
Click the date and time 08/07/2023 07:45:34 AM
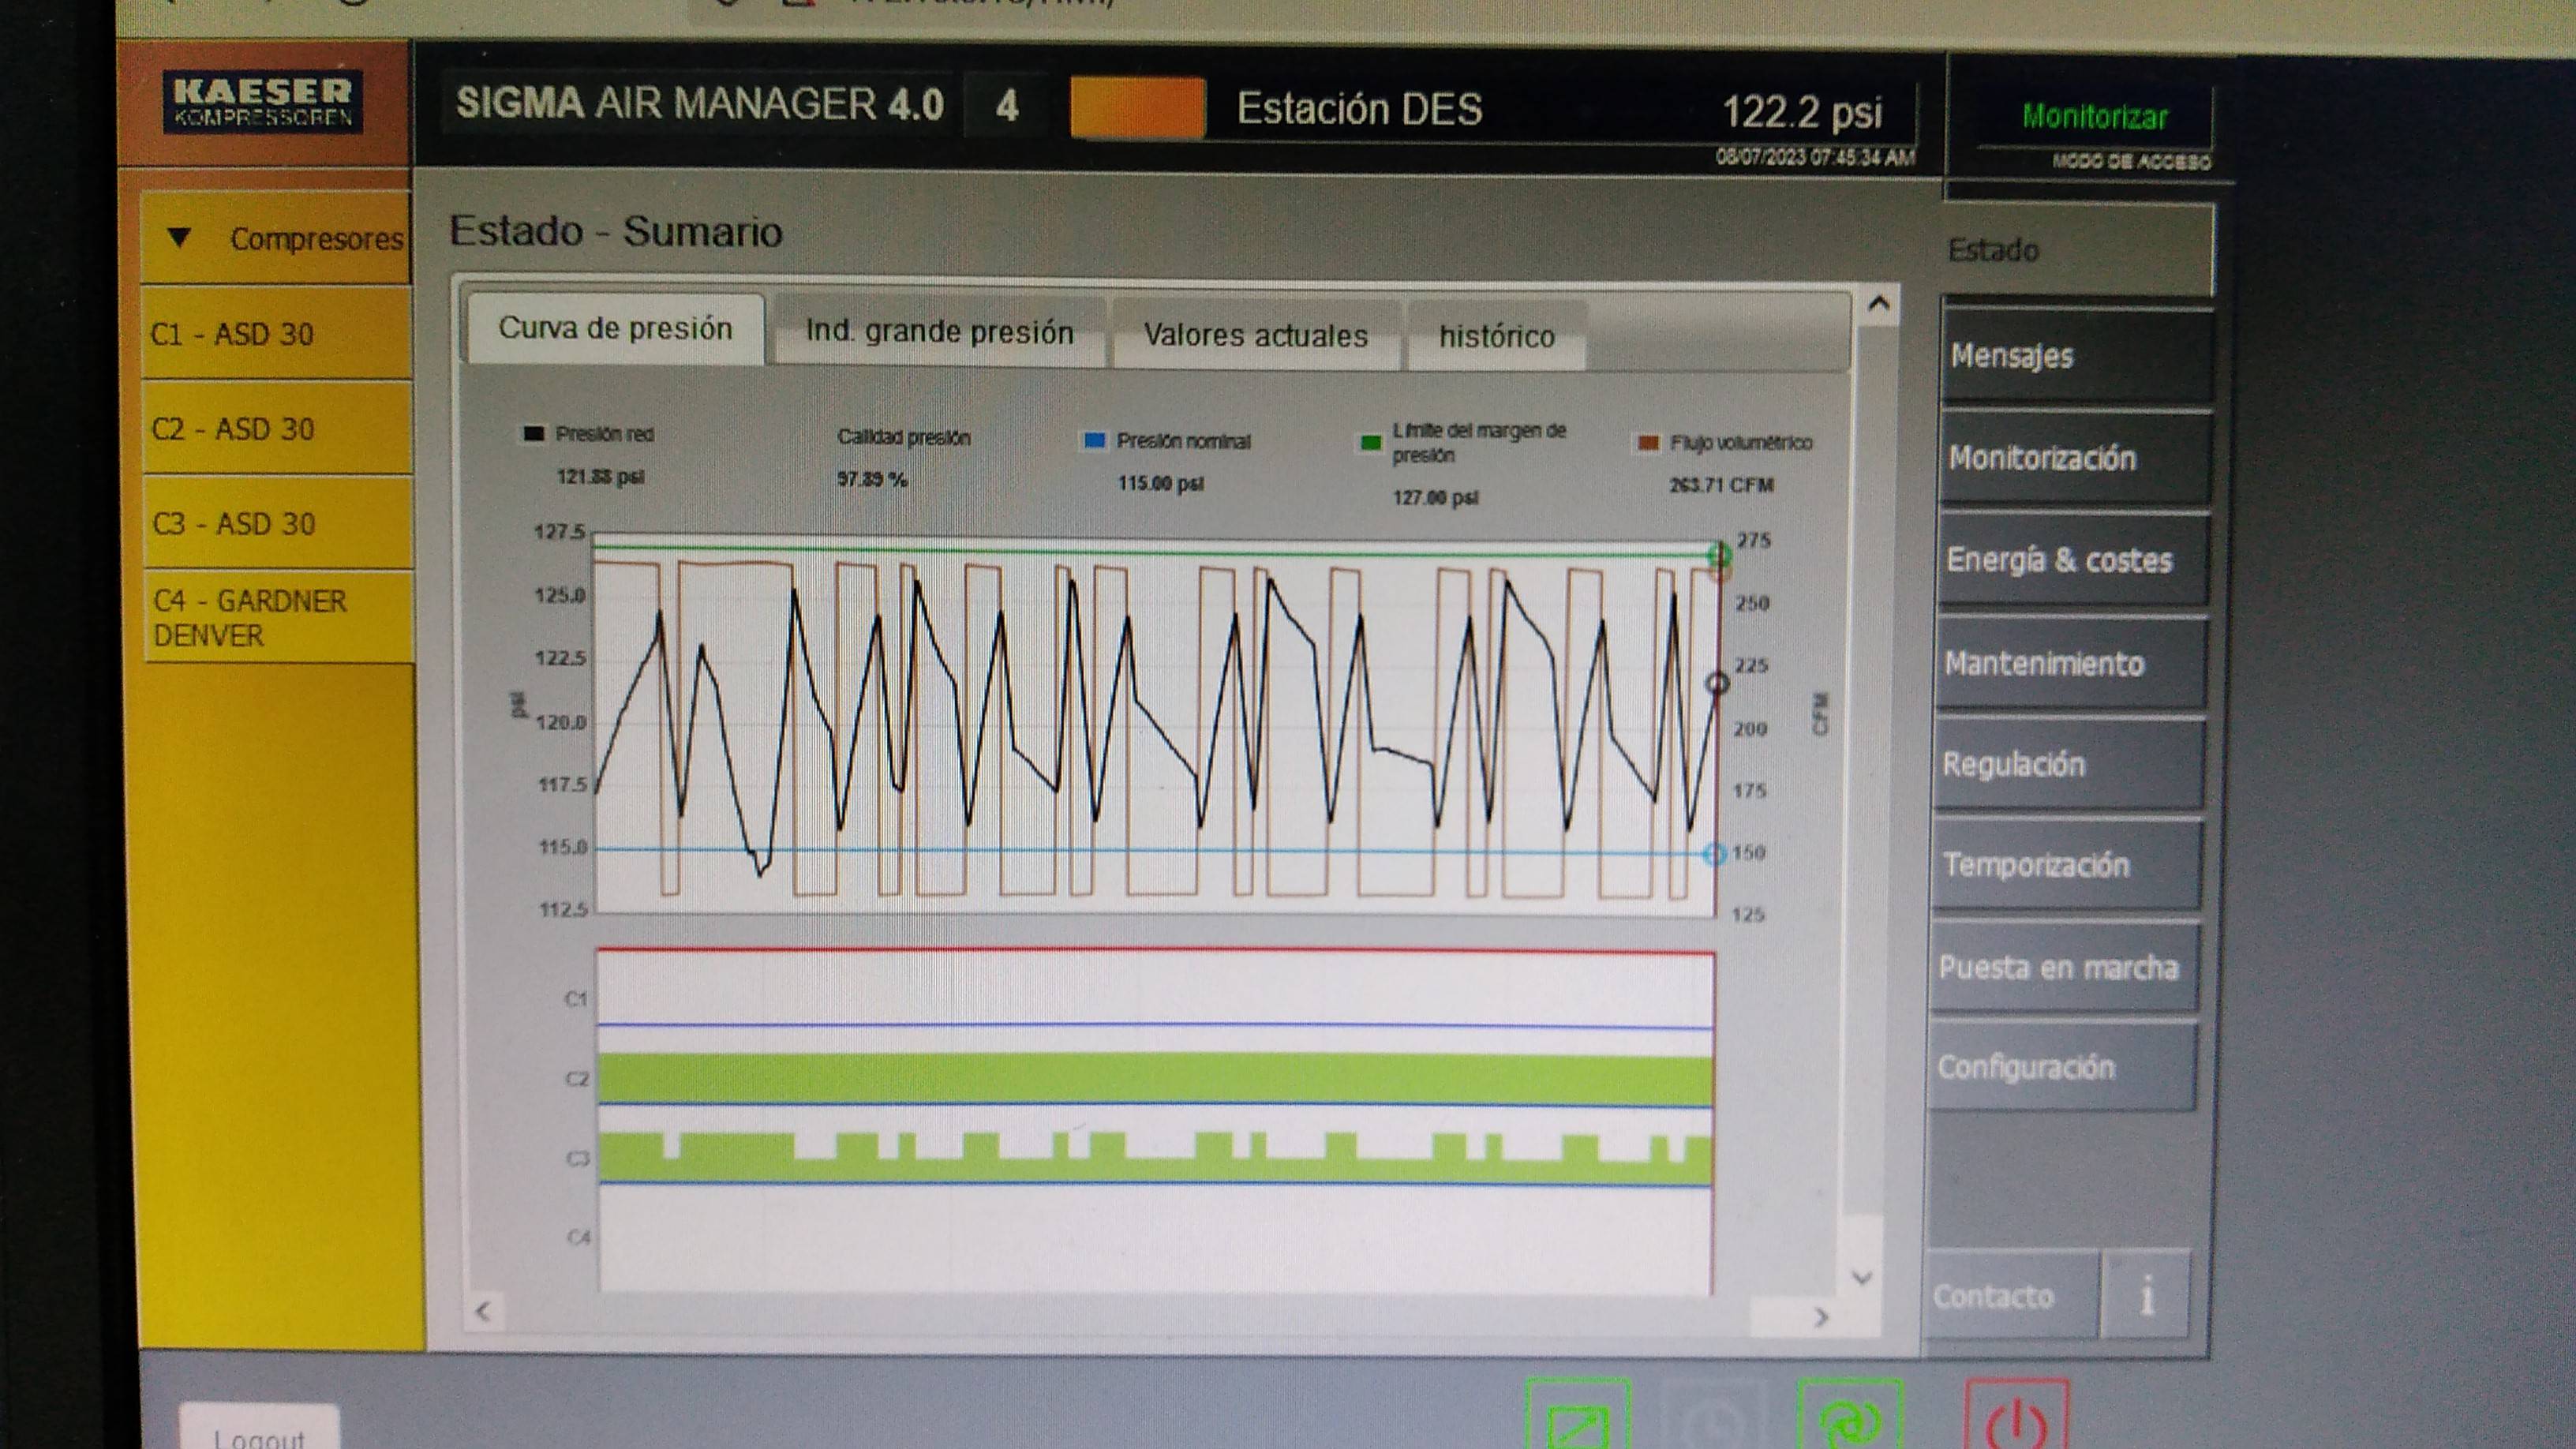1815,158
